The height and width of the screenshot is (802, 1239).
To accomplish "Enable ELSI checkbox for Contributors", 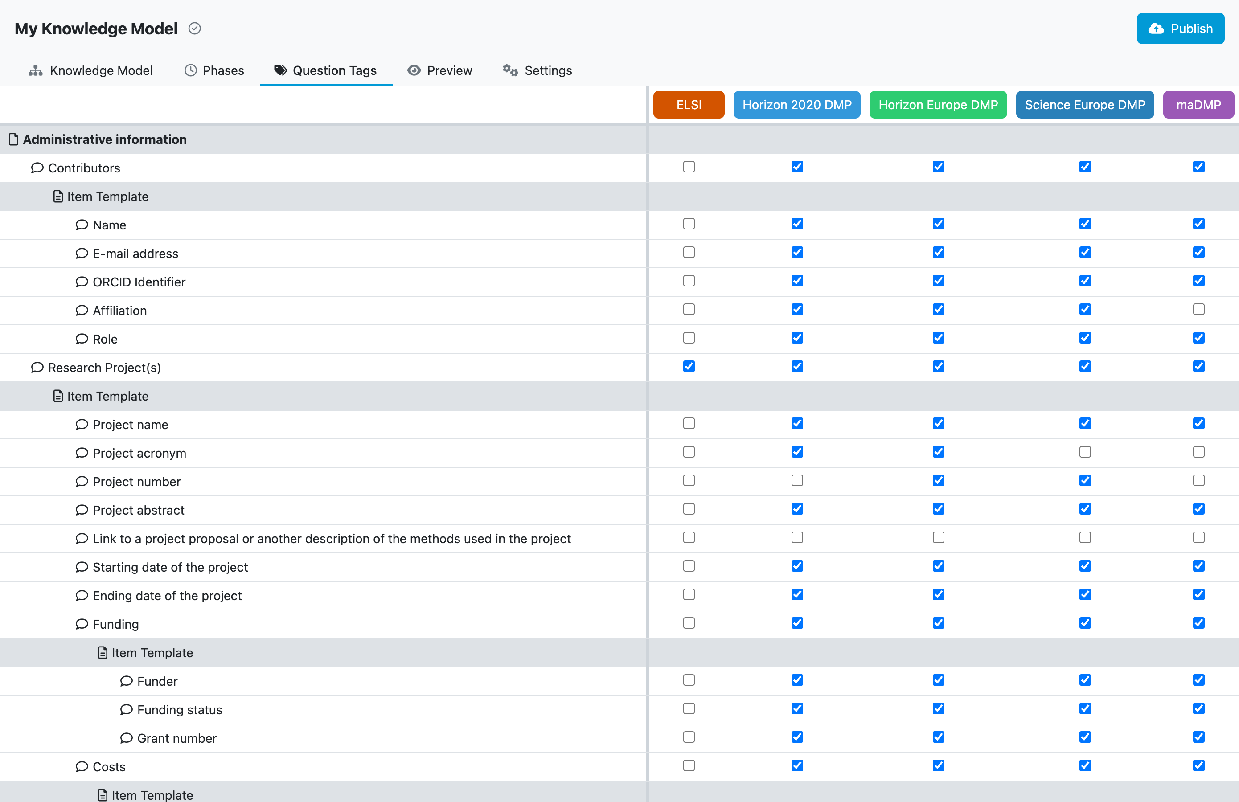I will (689, 167).
